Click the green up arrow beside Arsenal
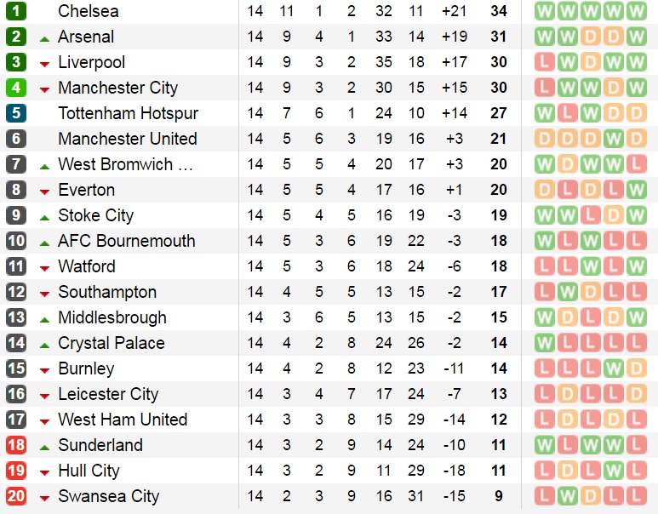 pos(45,38)
